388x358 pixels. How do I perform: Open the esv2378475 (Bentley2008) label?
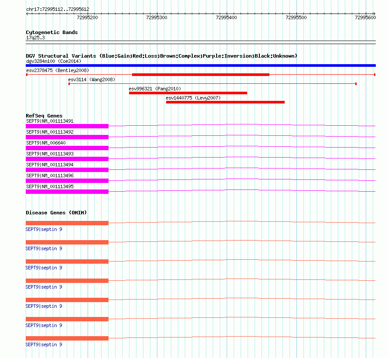point(58,70)
